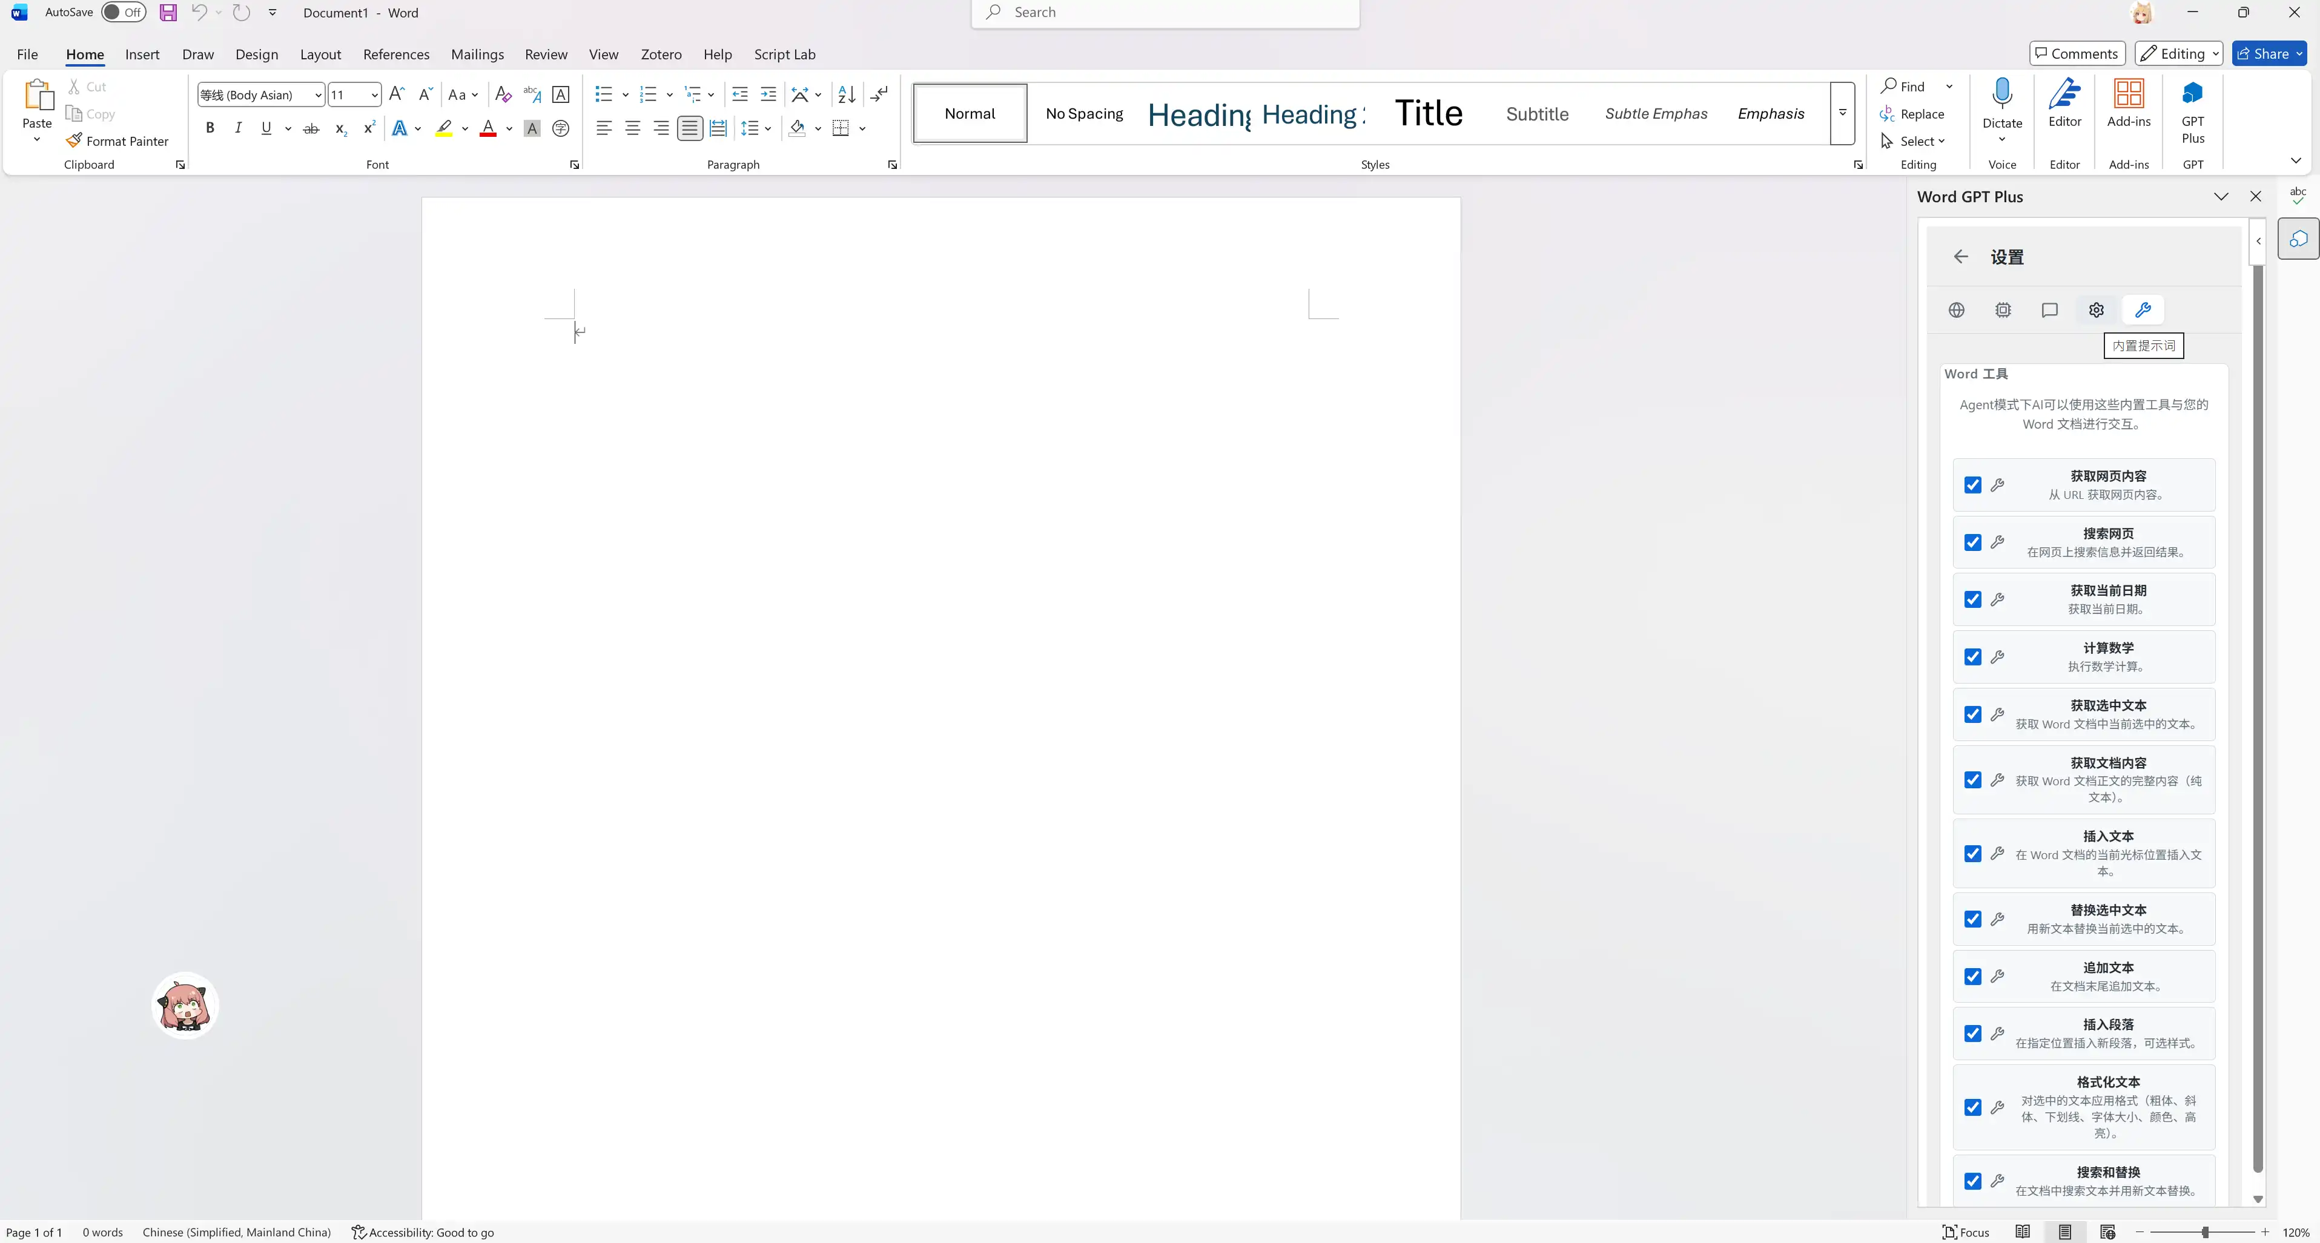Open the gear settings tab in panel
Image resolution: width=2320 pixels, height=1243 pixels.
[2096, 310]
